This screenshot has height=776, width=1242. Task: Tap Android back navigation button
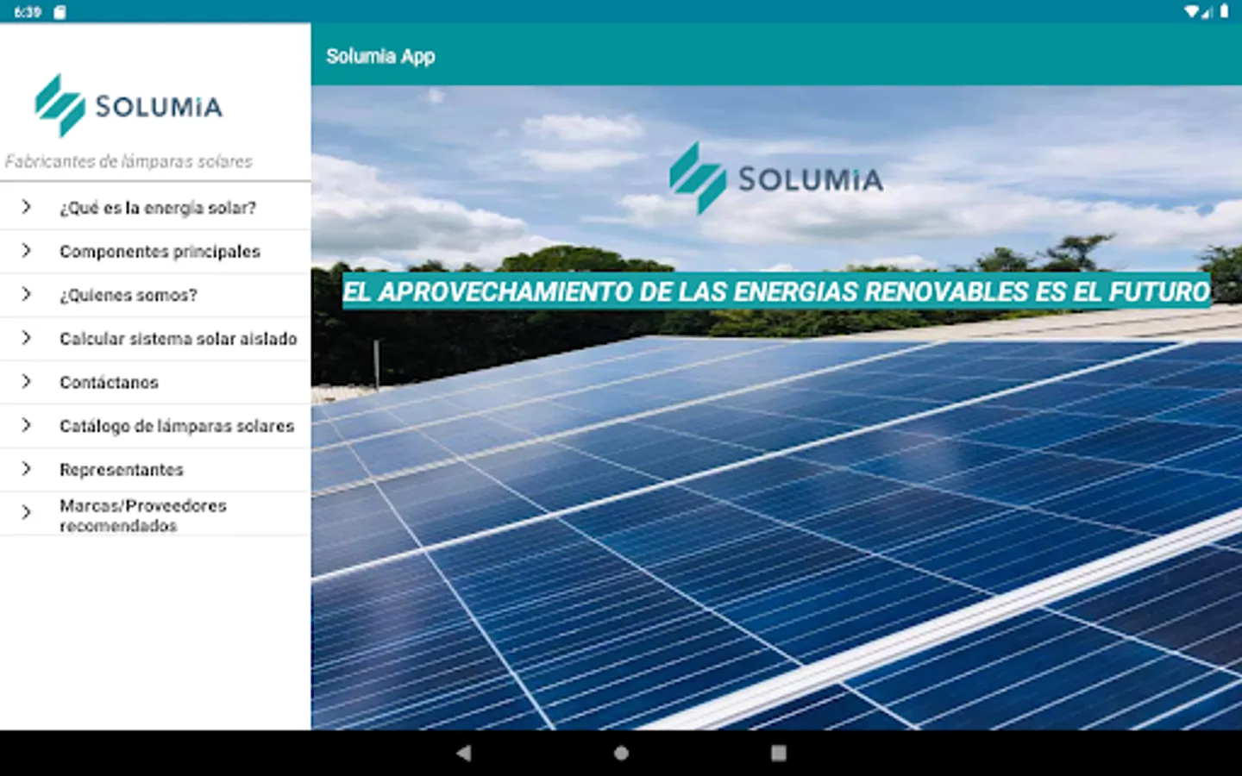[x=464, y=753]
